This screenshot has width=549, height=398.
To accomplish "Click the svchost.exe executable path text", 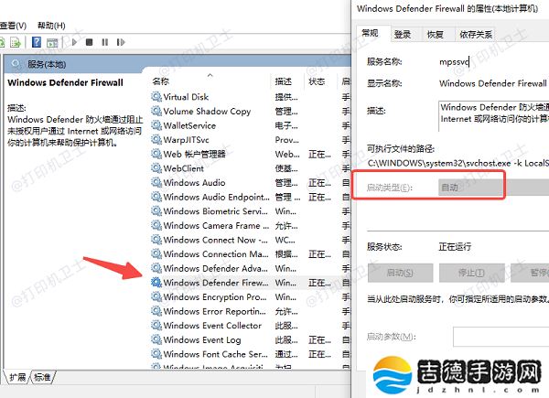I will pyautogui.click(x=458, y=163).
